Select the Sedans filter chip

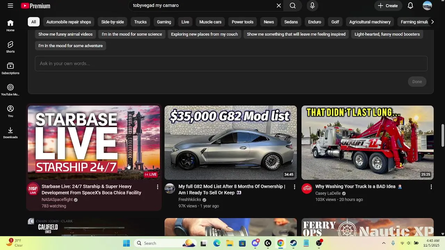[291, 22]
